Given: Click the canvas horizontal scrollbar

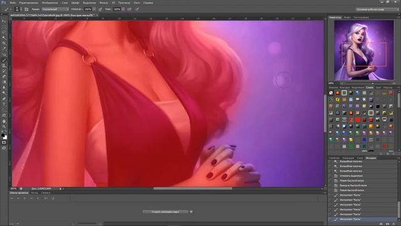Looking at the screenshot, I should pyautogui.click(x=193, y=188).
